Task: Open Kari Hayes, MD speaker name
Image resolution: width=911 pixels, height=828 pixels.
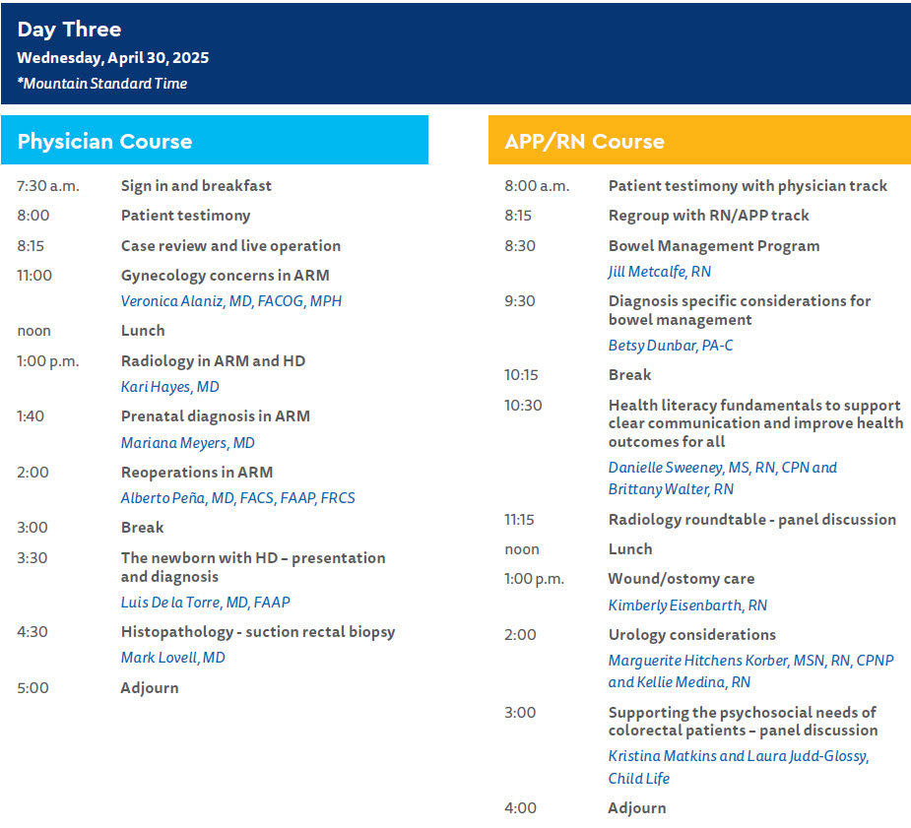Action: point(170,387)
